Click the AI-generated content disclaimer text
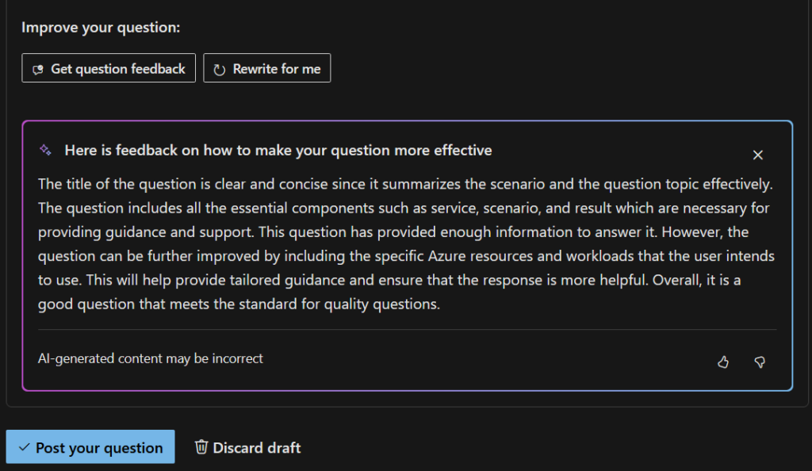This screenshot has width=812, height=471. click(151, 358)
